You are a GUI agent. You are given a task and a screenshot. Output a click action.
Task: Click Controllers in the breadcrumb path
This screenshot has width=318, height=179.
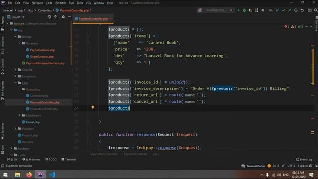(45, 10)
